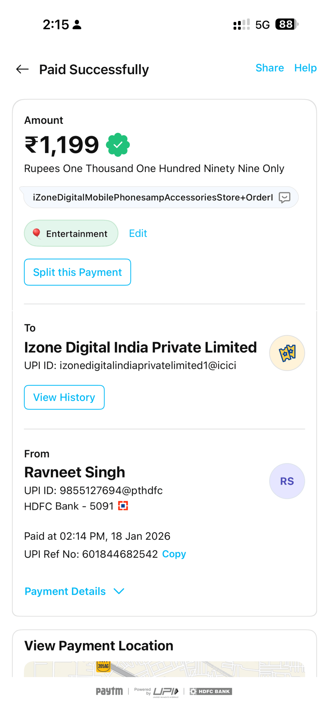Tap the UPI logo in footer
The width and height of the screenshot is (329, 716).
point(165,691)
